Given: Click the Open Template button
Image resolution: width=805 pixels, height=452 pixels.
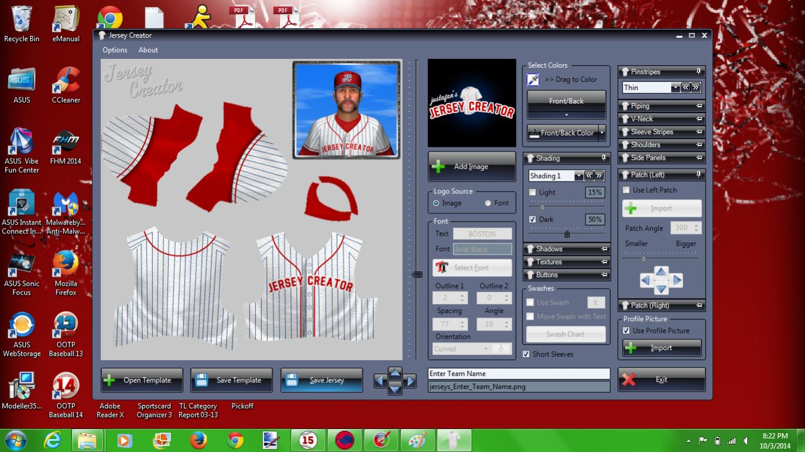Looking at the screenshot, I should (142, 380).
